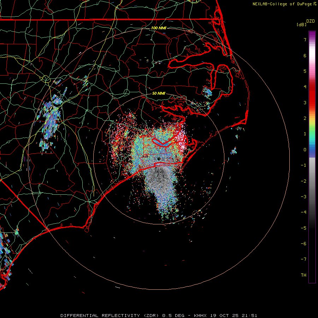Click the -4 dB scale value
This screenshot has width=318, height=318.
(x=304, y=212)
